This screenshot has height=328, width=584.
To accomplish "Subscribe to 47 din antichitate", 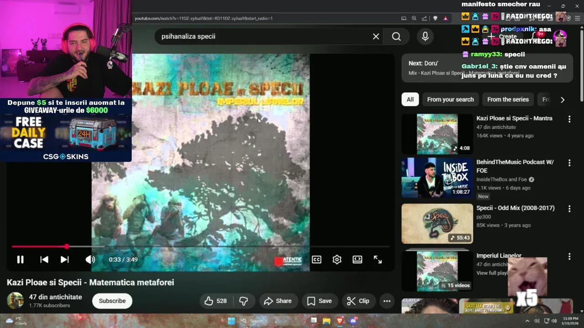I will (112, 301).
